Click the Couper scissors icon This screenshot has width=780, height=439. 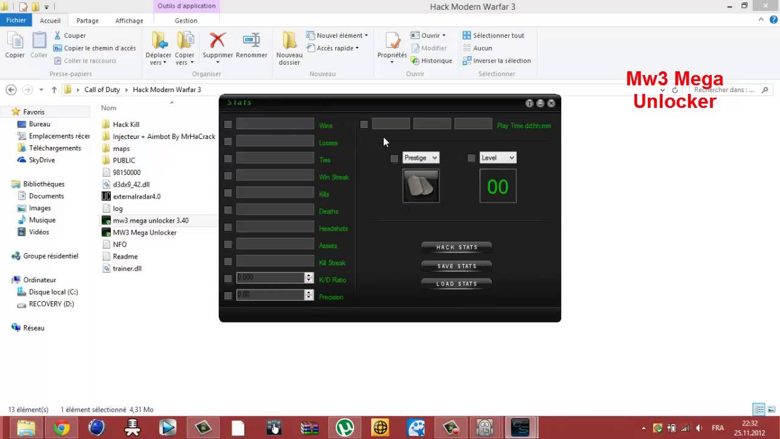[x=58, y=35]
